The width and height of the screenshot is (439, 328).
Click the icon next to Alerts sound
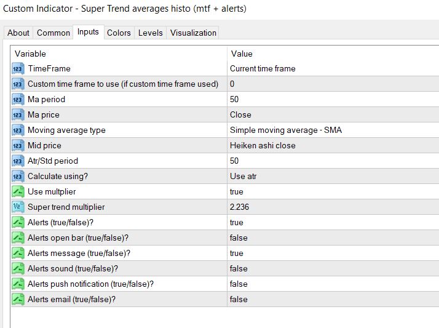pyautogui.click(x=17, y=269)
